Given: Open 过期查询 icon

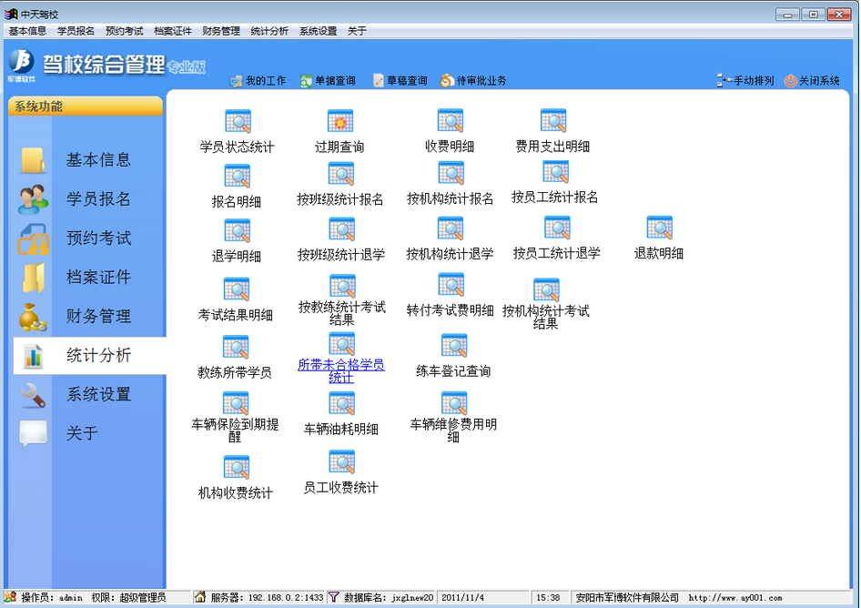Looking at the screenshot, I should (x=339, y=121).
